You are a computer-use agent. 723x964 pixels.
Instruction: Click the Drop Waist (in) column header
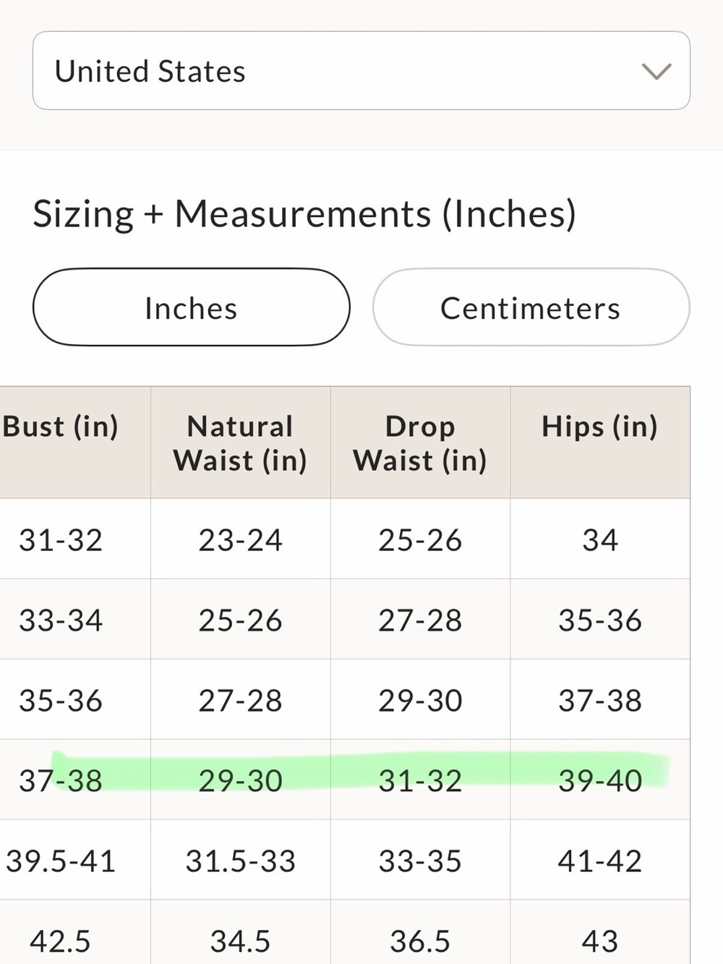(x=420, y=443)
